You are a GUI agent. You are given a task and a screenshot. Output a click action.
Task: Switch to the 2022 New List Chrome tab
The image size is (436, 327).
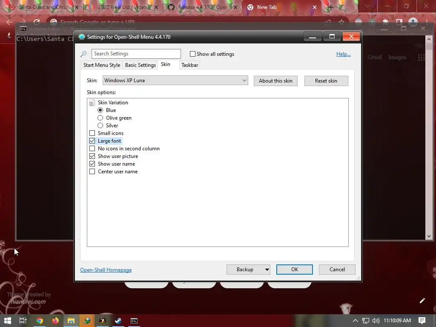[122, 7]
